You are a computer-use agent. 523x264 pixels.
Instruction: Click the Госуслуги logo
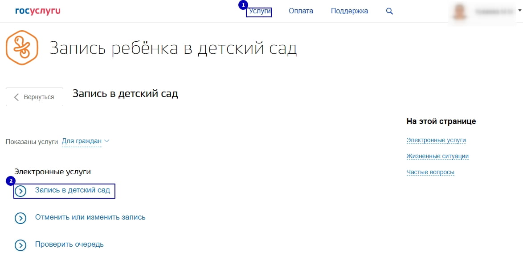coord(37,11)
